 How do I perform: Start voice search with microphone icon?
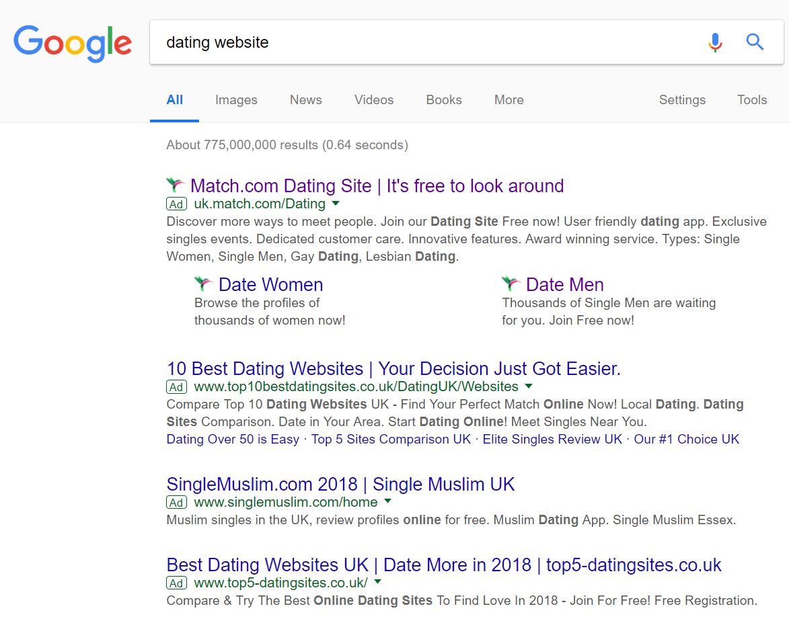[715, 42]
